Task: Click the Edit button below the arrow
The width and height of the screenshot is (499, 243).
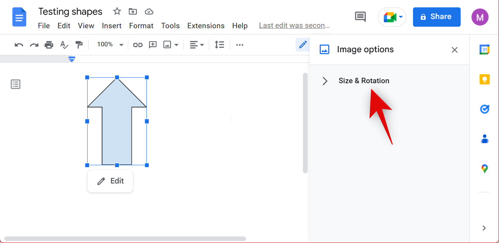Action: [x=110, y=181]
